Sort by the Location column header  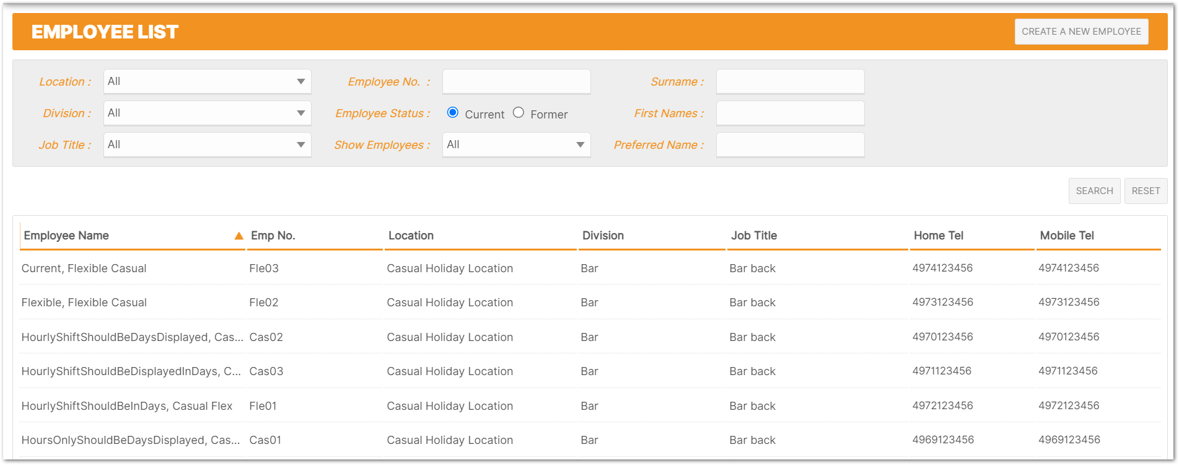411,236
